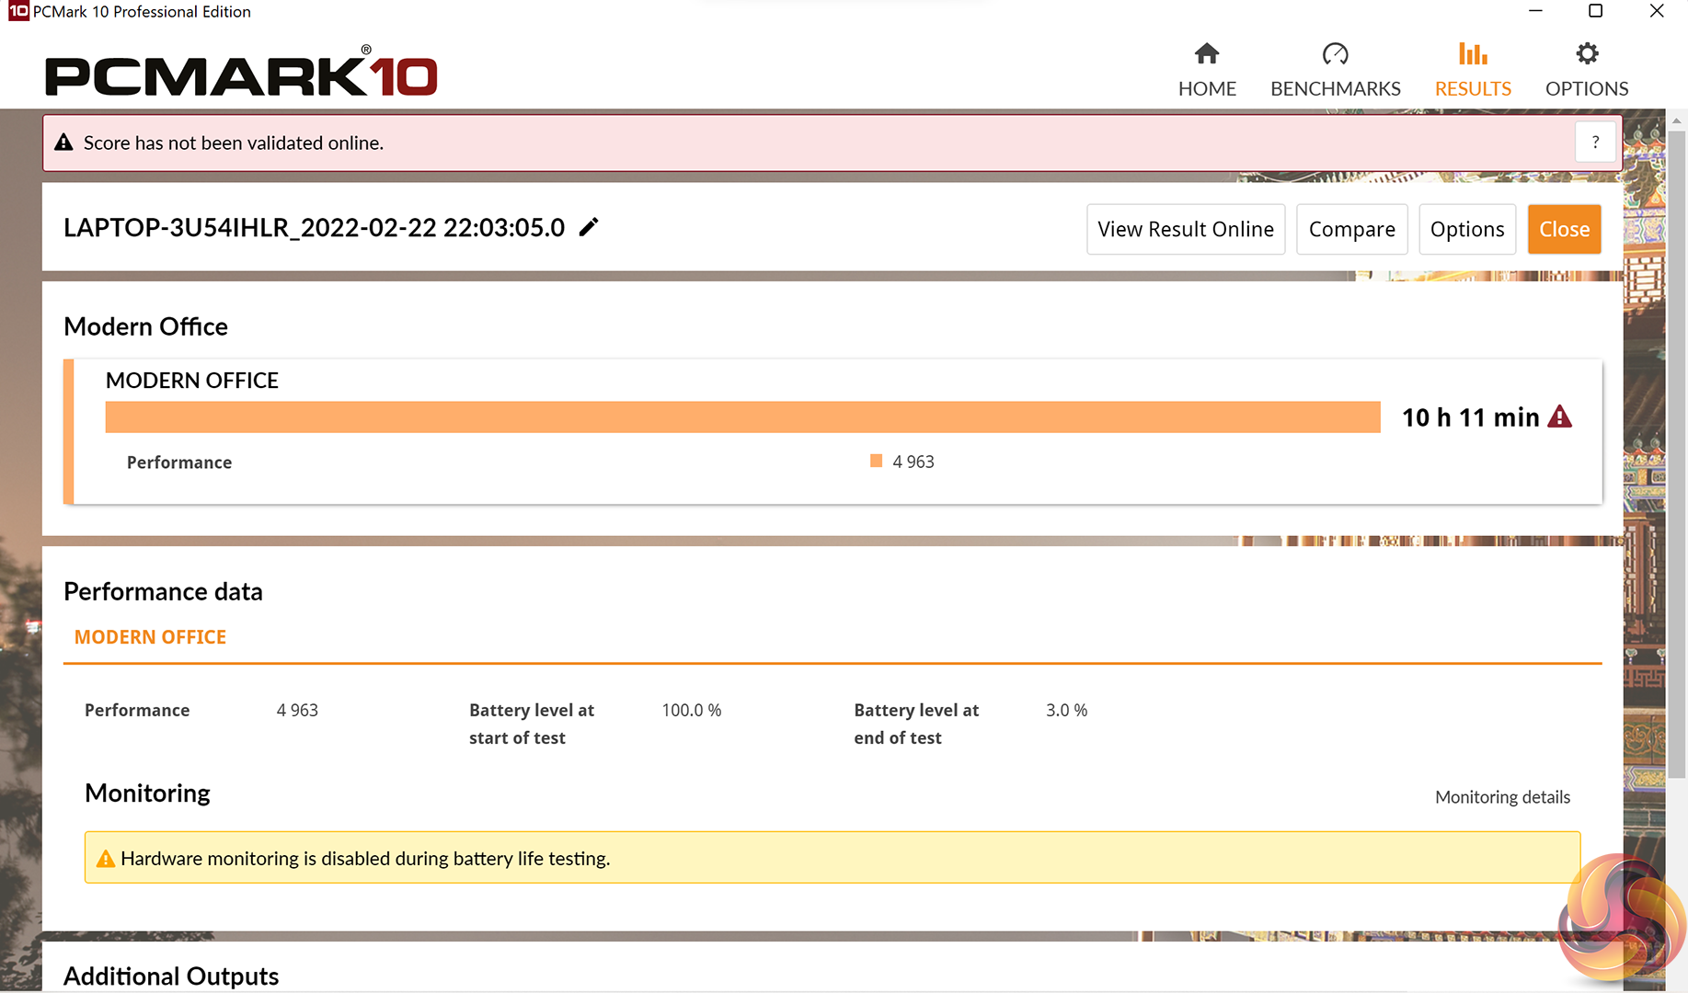The image size is (1688, 993).
Task: Click the hardware monitoring warning icon
Action: click(x=106, y=859)
